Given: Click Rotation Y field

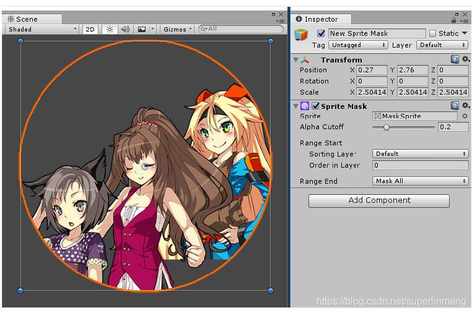Looking at the screenshot, I should tap(413, 81).
